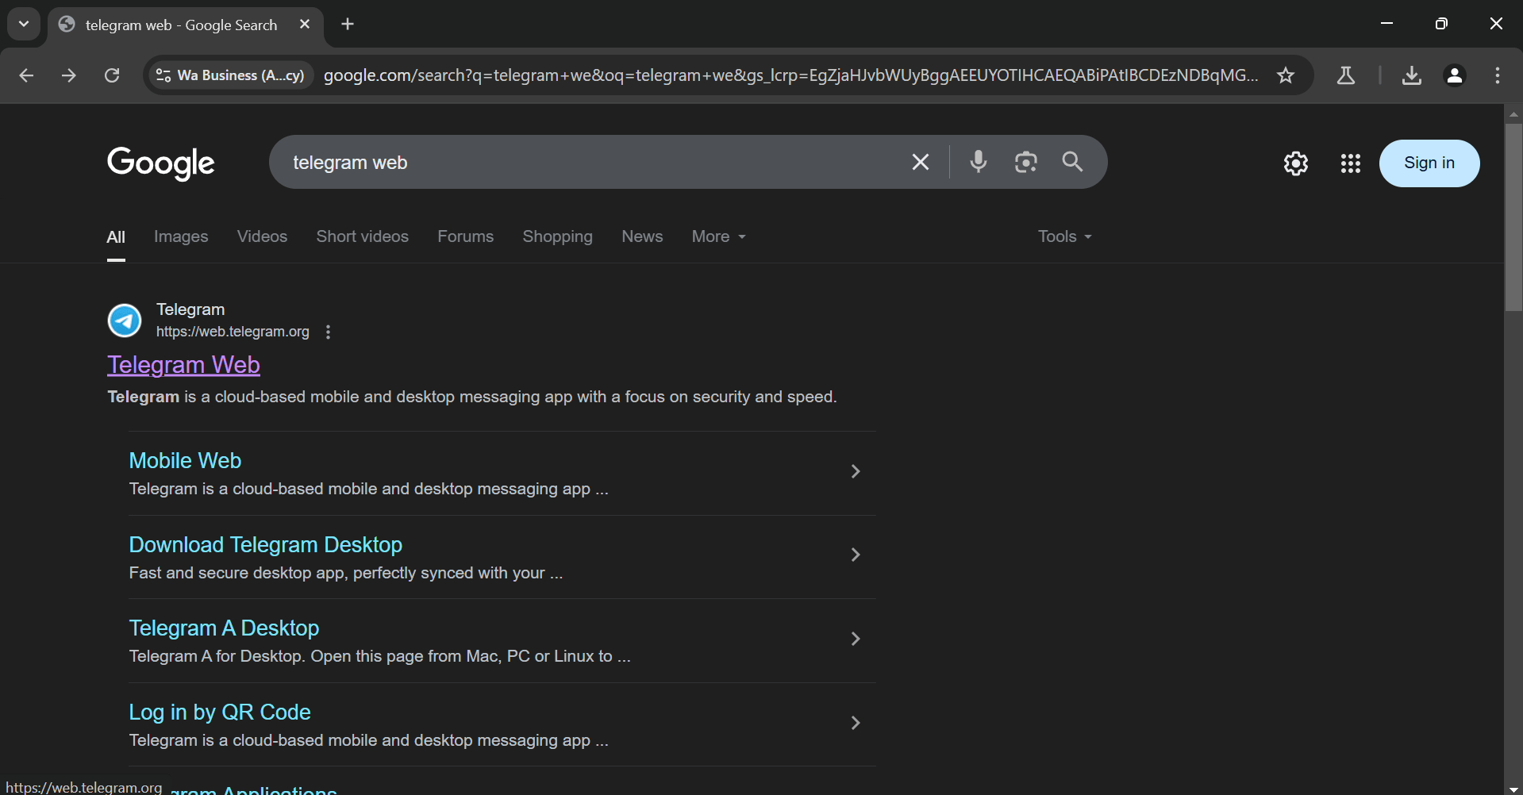
Task: Click the chevron beside Log in by QR Code
Action: click(x=856, y=723)
